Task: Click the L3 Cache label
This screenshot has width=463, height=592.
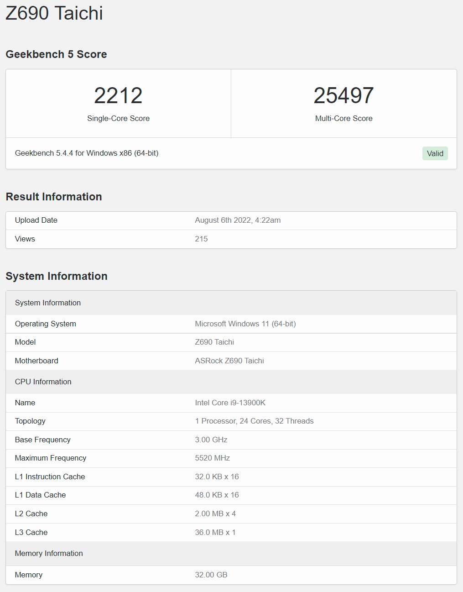Action: click(31, 532)
